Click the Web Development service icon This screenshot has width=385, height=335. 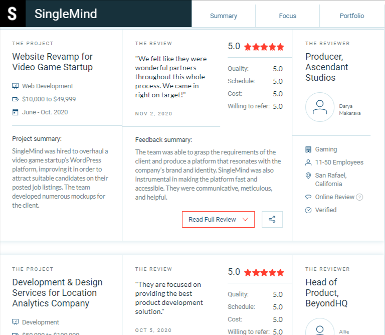pos(15,86)
